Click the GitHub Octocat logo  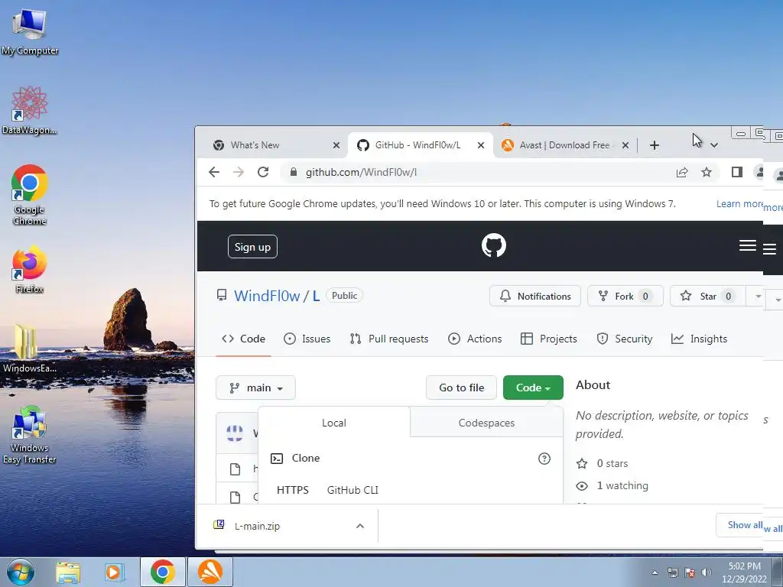493,245
